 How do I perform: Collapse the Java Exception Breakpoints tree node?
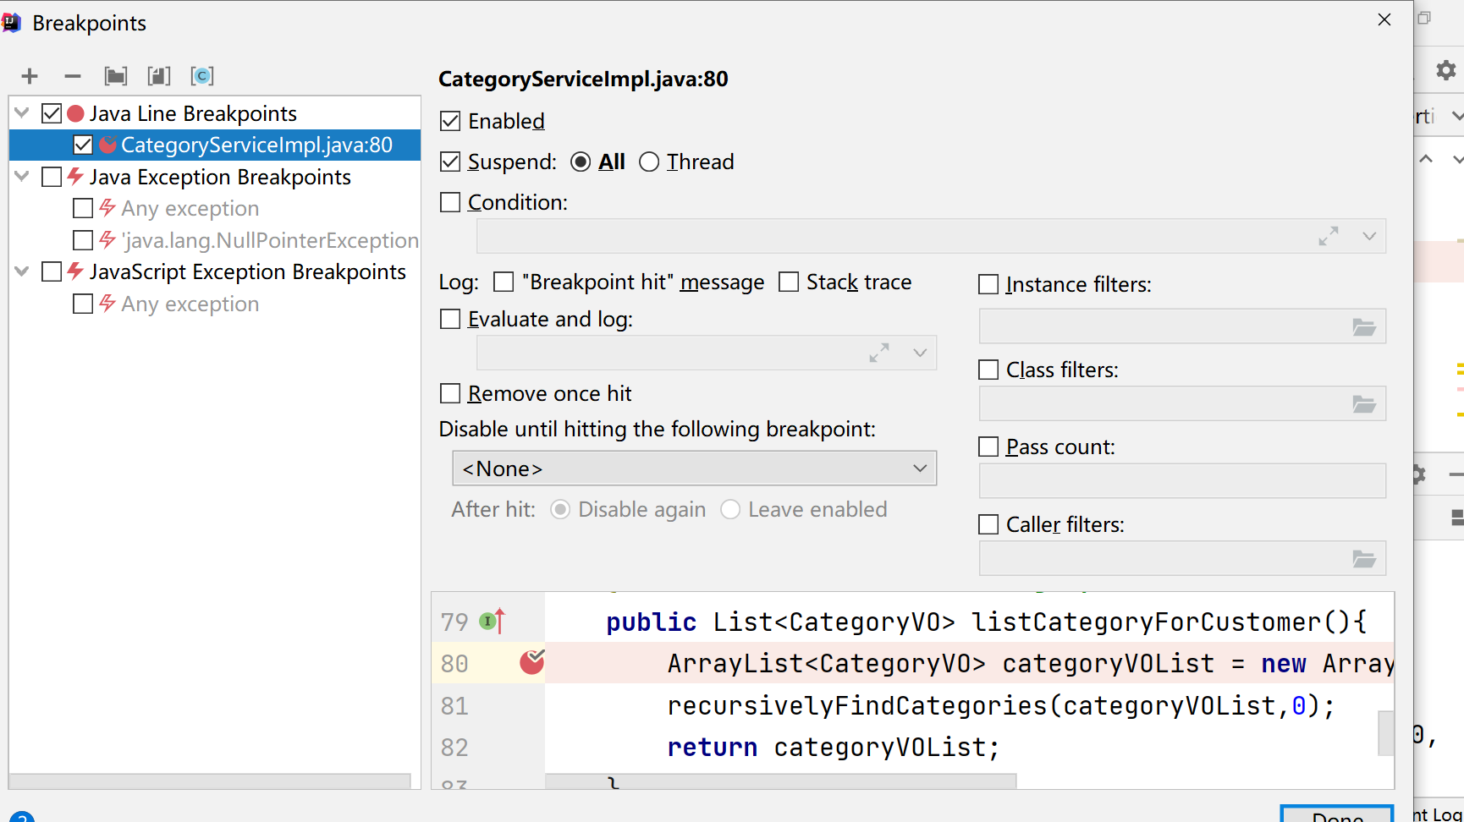23,177
